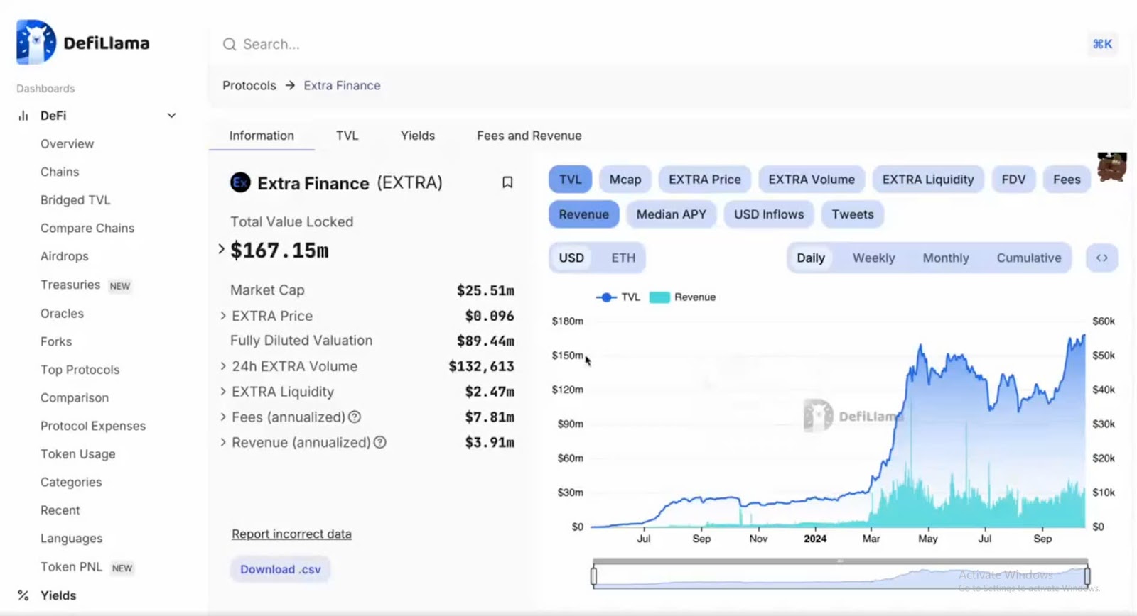Toggle the Mcap chart metric
This screenshot has width=1137, height=616.
(x=625, y=180)
